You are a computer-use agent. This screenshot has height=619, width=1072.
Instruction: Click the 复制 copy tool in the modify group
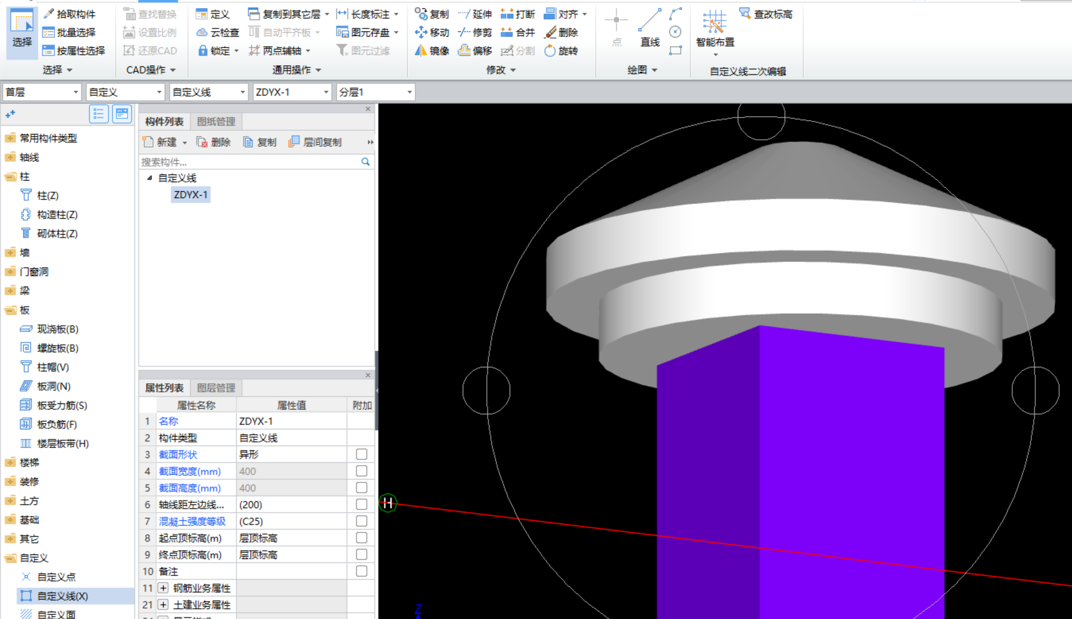pyautogui.click(x=431, y=14)
